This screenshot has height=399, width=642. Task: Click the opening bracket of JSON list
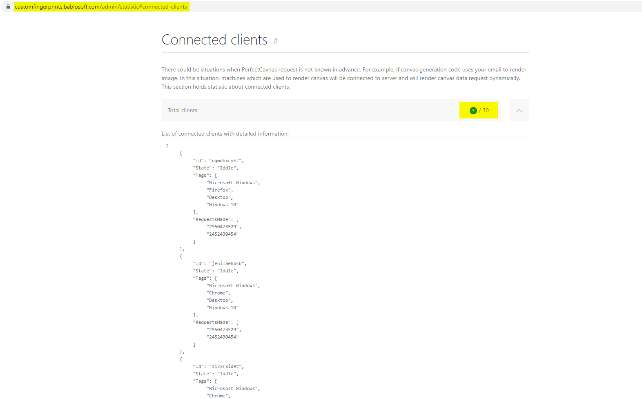(167, 146)
